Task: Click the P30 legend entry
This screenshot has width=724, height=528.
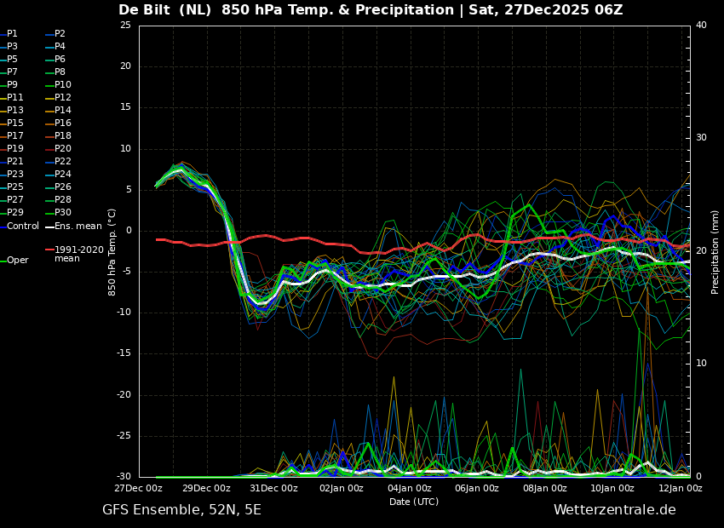Action: coord(63,213)
